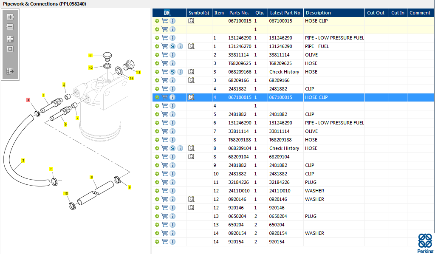The width and height of the screenshot is (435, 254).
Task: Open info icon on highlighted 067100015 HOSE CLIP row
Action: (172, 97)
